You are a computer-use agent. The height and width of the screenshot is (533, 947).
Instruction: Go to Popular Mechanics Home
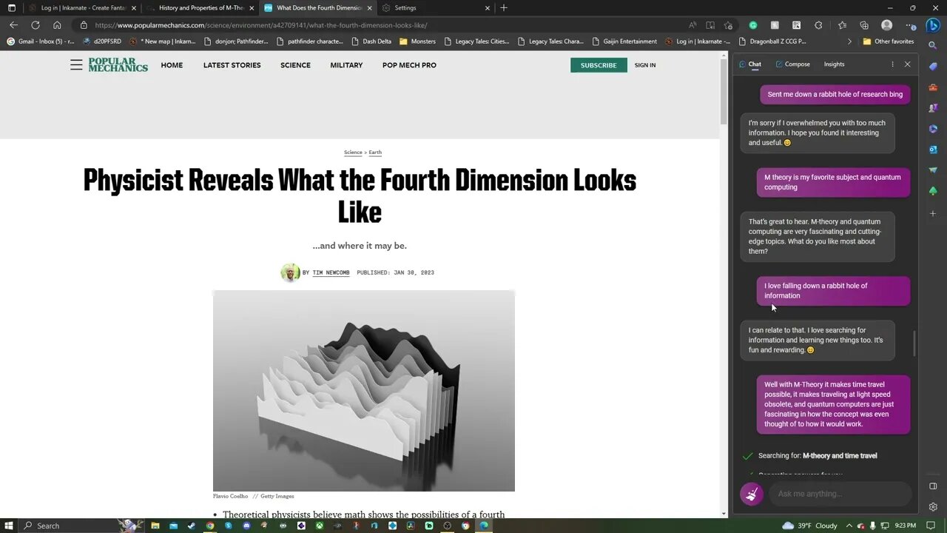click(x=172, y=65)
